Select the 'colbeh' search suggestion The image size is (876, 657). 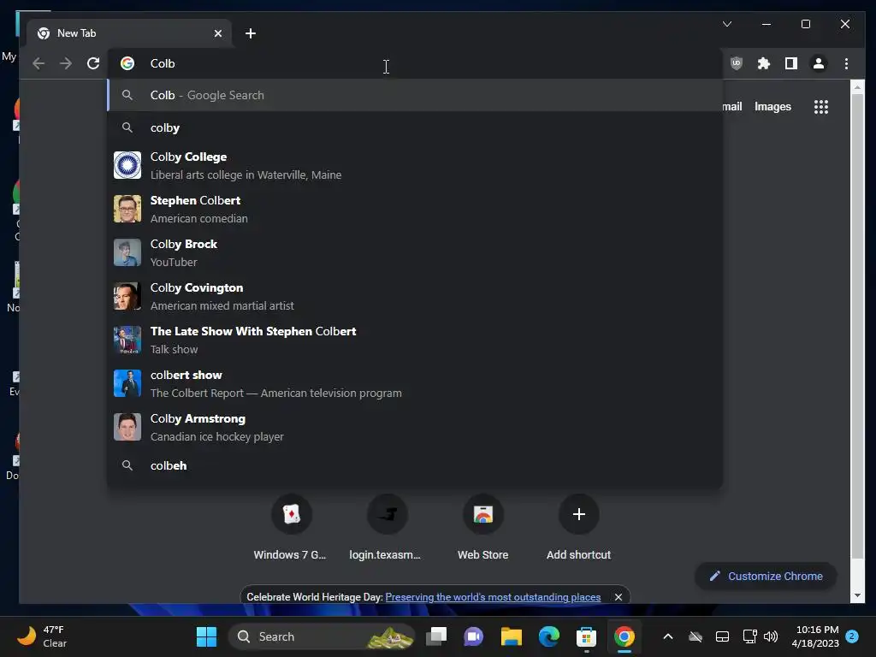coord(415,466)
